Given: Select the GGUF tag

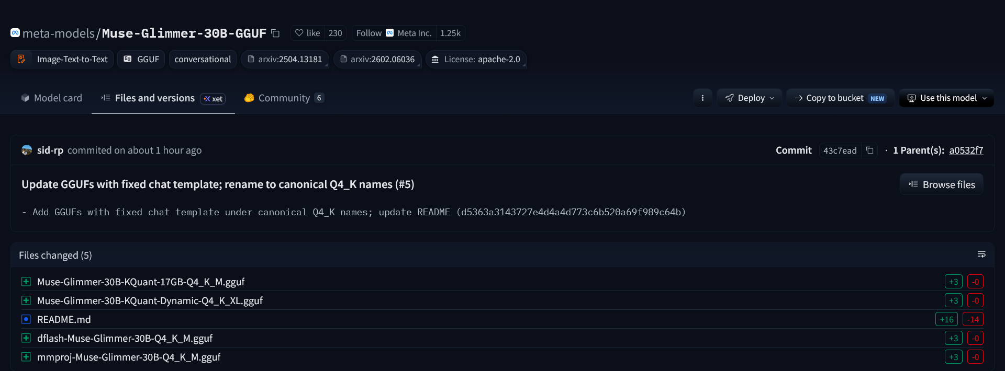Looking at the screenshot, I should 141,59.
